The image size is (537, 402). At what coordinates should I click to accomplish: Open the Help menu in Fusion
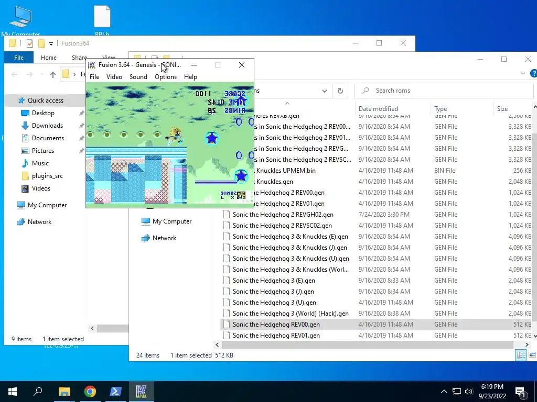(x=190, y=77)
